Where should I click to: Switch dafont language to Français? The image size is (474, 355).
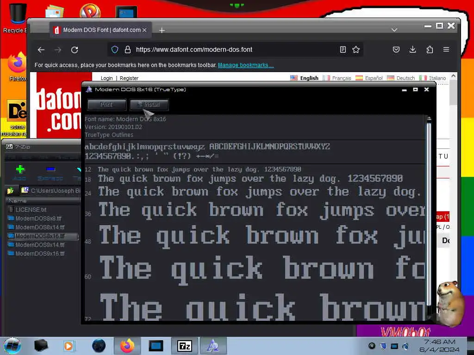(x=337, y=78)
